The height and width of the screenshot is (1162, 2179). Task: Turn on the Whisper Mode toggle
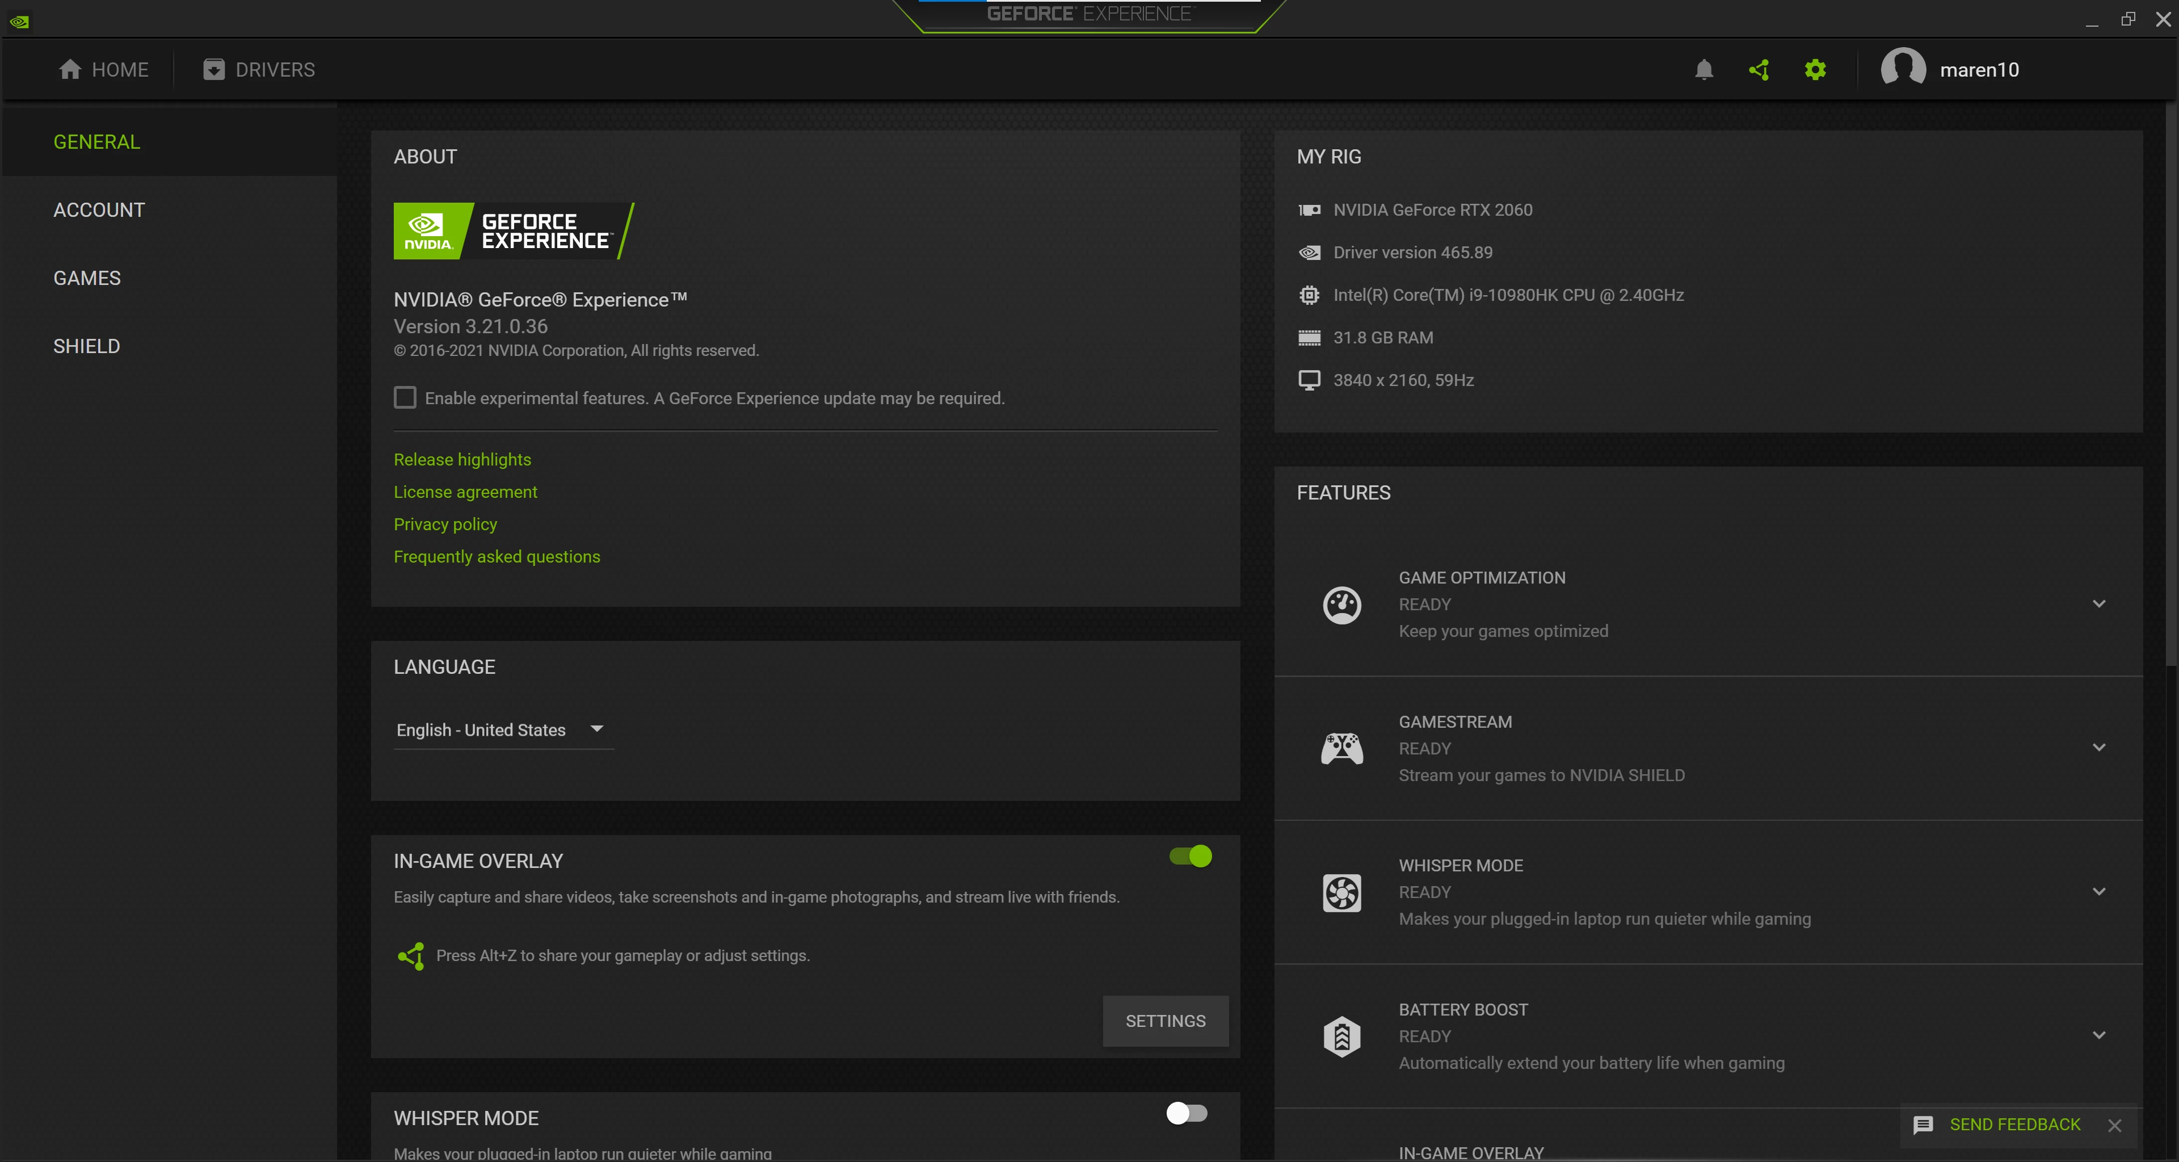pyautogui.click(x=1187, y=1114)
